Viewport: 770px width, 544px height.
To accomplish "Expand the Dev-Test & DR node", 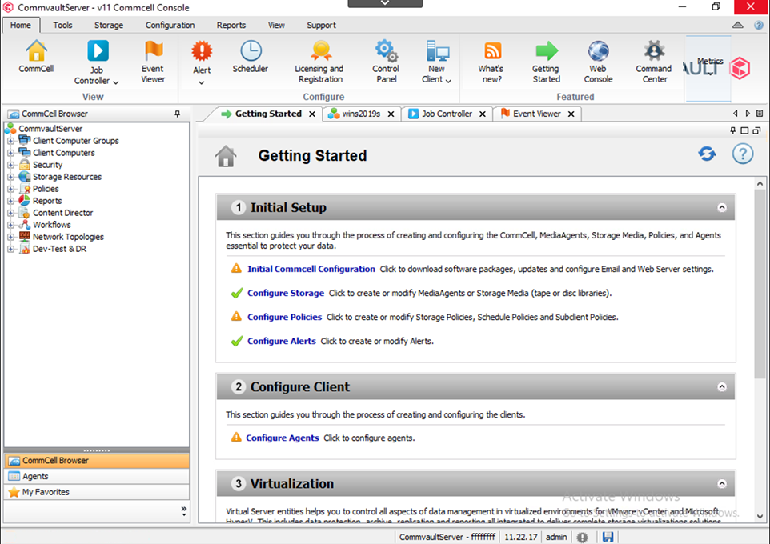I will tap(10, 249).
